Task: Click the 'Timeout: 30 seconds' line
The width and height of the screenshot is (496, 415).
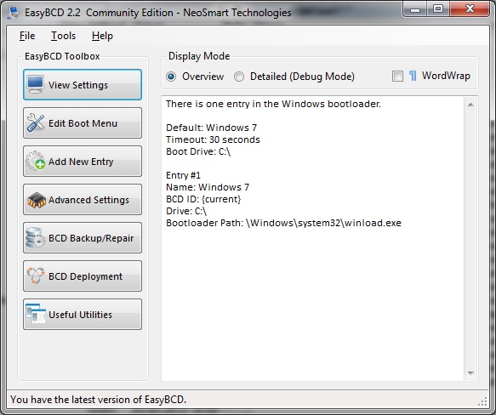Action: pyautogui.click(x=213, y=139)
